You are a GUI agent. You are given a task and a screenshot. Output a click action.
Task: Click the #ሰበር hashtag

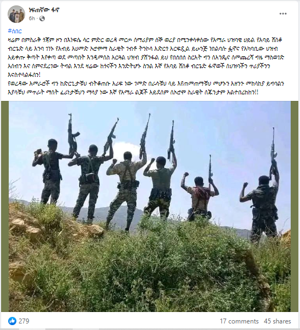pos(15,31)
